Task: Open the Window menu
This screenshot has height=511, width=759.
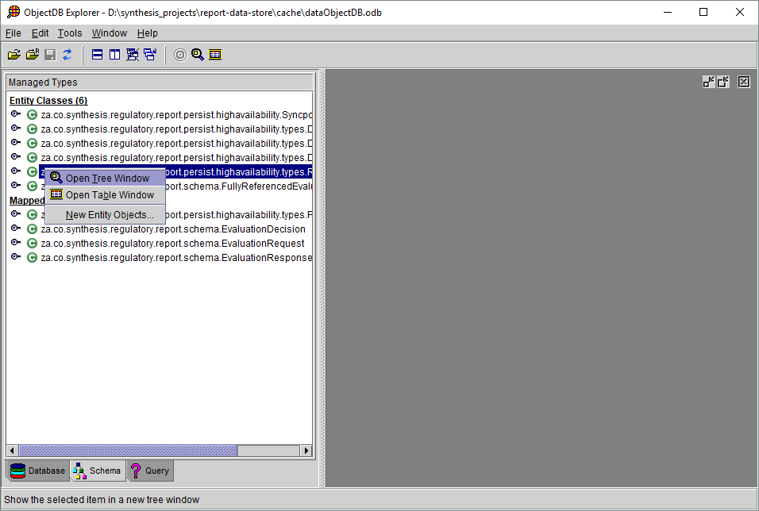Action: [110, 33]
